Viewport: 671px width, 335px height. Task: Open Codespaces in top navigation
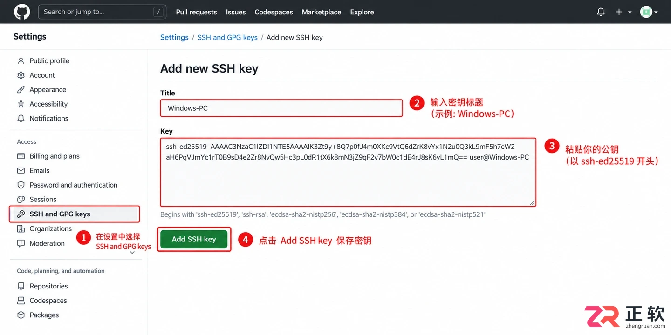point(274,12)
